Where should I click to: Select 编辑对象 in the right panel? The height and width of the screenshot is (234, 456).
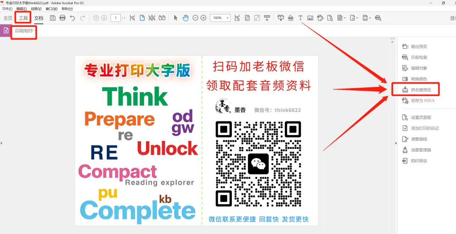click(415, 68)
